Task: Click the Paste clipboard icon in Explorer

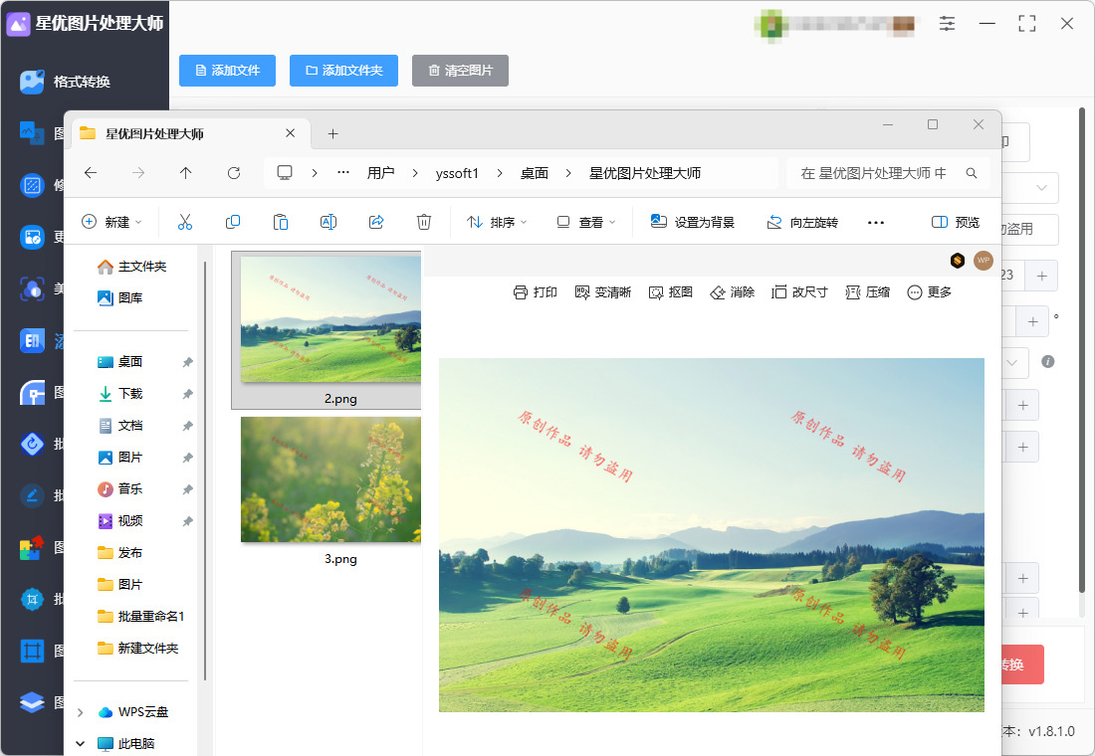Action: click(280, 222)
